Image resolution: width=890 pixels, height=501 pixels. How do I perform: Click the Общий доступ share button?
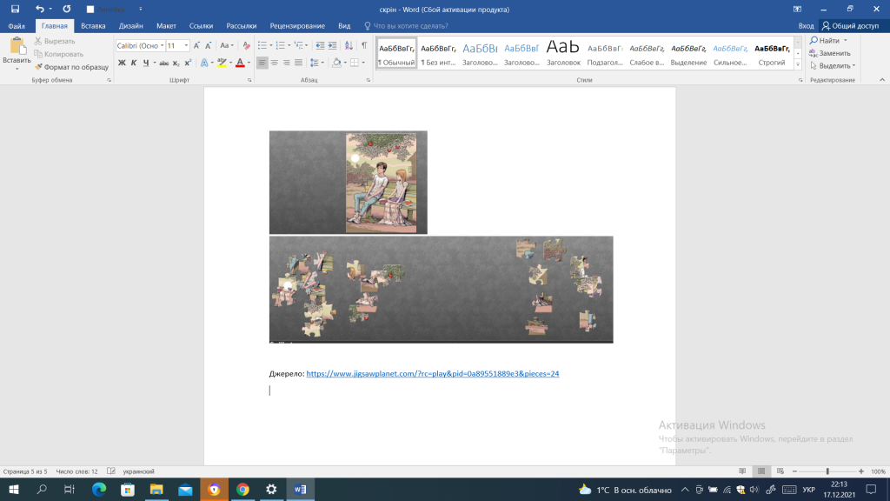(x=850, y=26)
